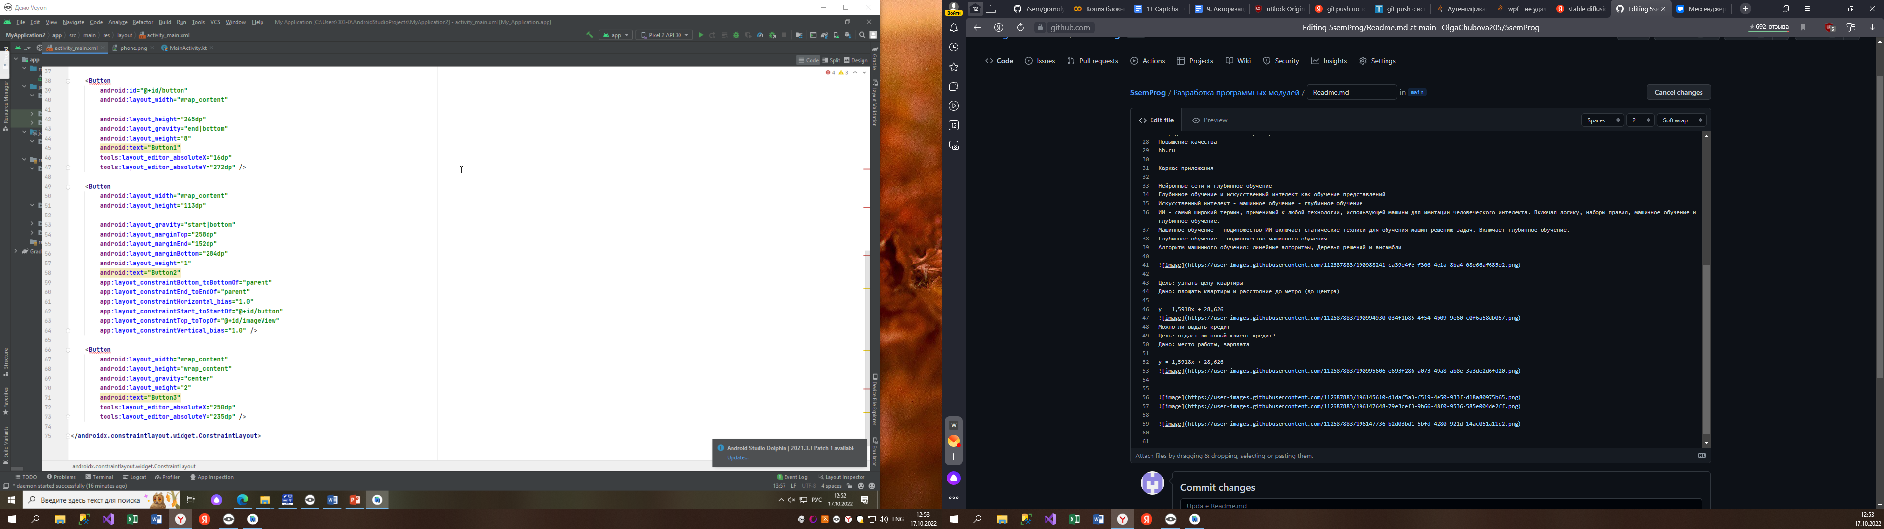The width and height of the screenshot is (1884, 529).
Task: Open Device Manager icon in toolbar
Action: [x=836, y=35]
